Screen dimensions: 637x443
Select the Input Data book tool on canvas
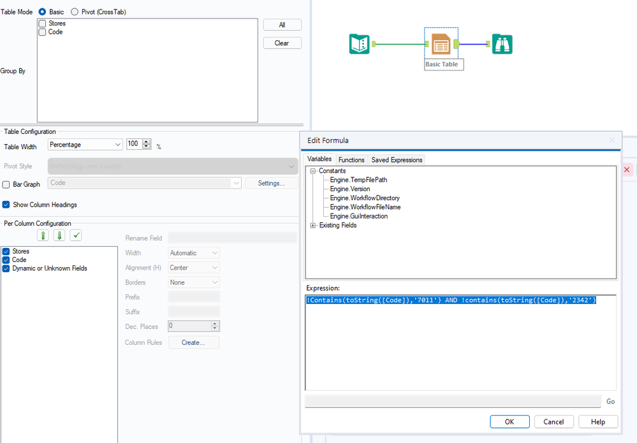(x=360, y=44)
